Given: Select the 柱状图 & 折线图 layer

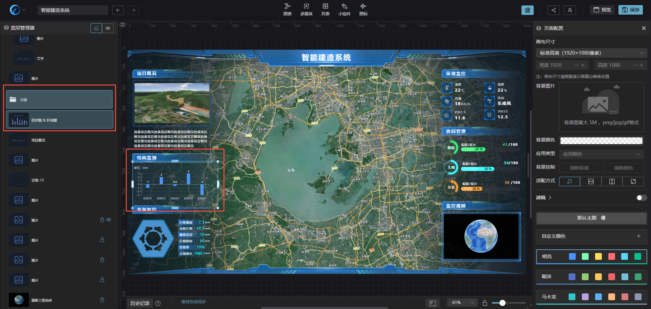Looking at the screenshot, I should pyautogui.click(x=60, y=120).
